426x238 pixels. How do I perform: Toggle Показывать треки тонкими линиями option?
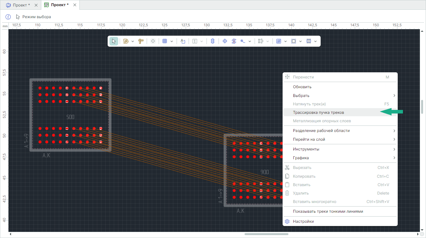click(x=328, y=211)
